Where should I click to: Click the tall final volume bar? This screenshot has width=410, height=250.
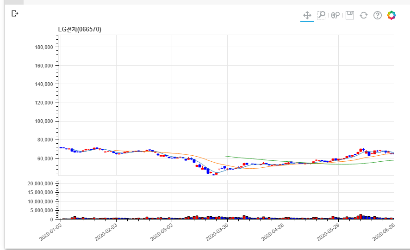(394, 200)
